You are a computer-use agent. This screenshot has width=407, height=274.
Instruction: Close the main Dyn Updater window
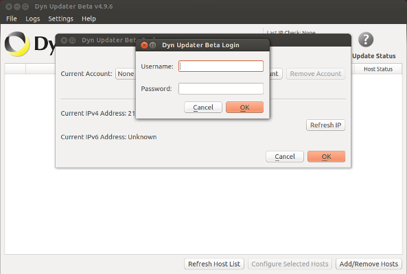click(9, 6)
